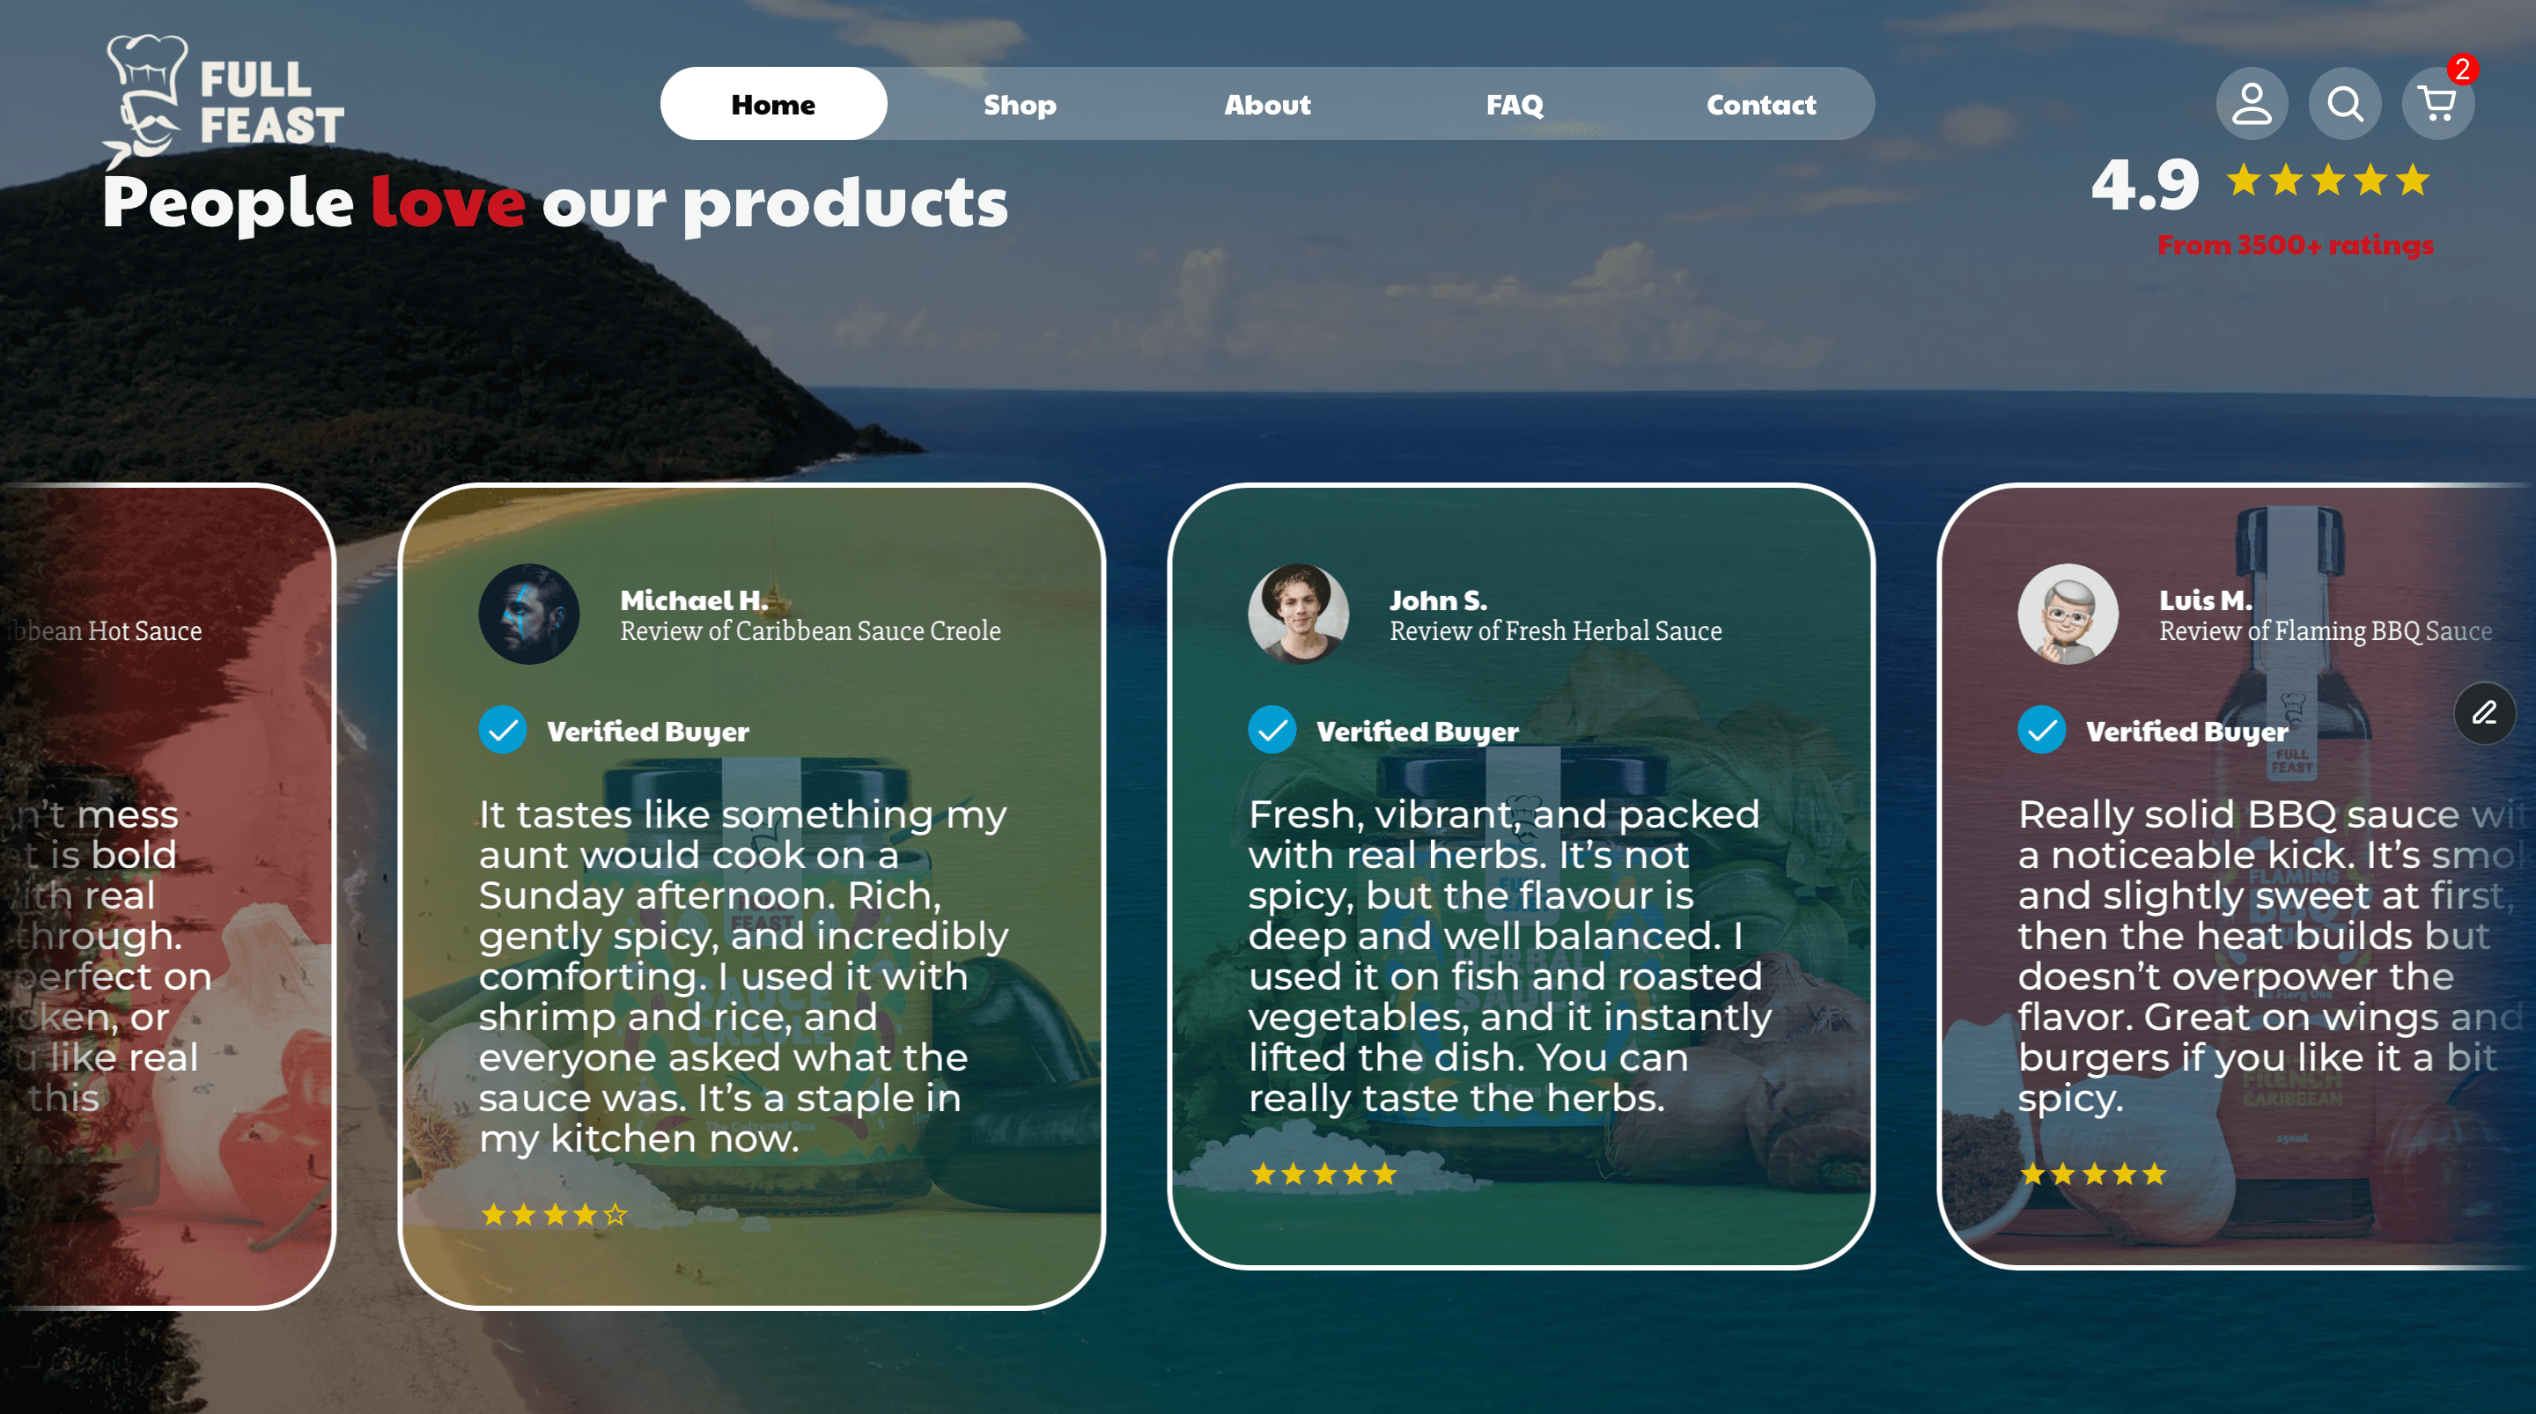The width and height of the screenshot is (2536, 1414).
Task: Click the From 3500+ ratings link
Action: tap(2295, 245)
